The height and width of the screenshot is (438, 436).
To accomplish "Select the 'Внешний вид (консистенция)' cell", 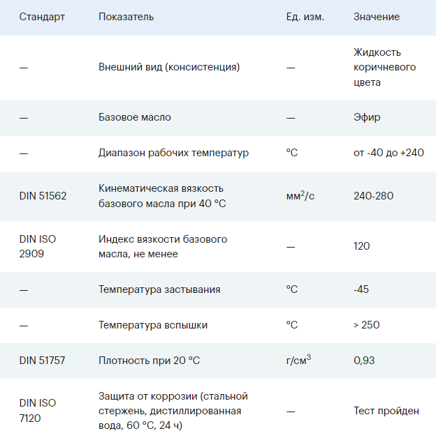I will tap(169, 68).
